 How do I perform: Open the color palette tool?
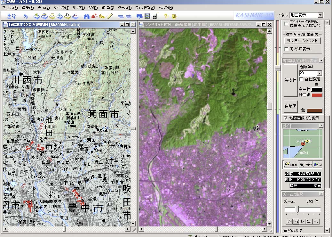(x=102, y=16)
